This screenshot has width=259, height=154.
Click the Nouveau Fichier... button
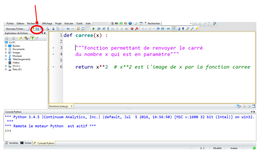(x=15, y=29)
